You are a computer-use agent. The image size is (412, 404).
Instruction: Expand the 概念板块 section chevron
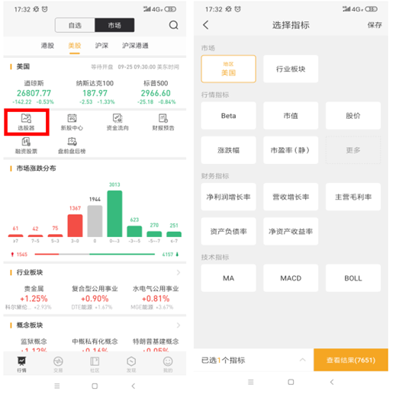pos(179,325)
